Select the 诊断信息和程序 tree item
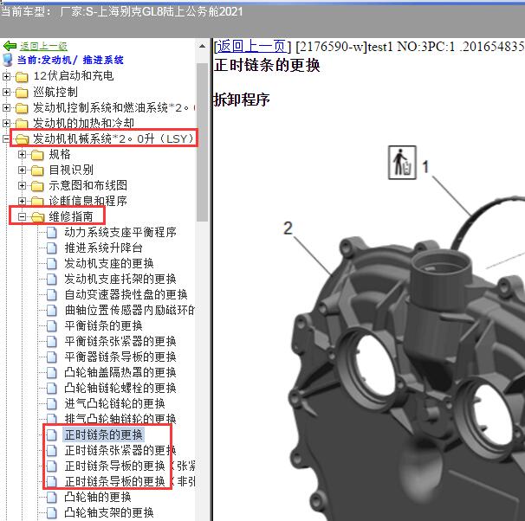The width and height of the screenshot is (525, 521). coord(87,201)
